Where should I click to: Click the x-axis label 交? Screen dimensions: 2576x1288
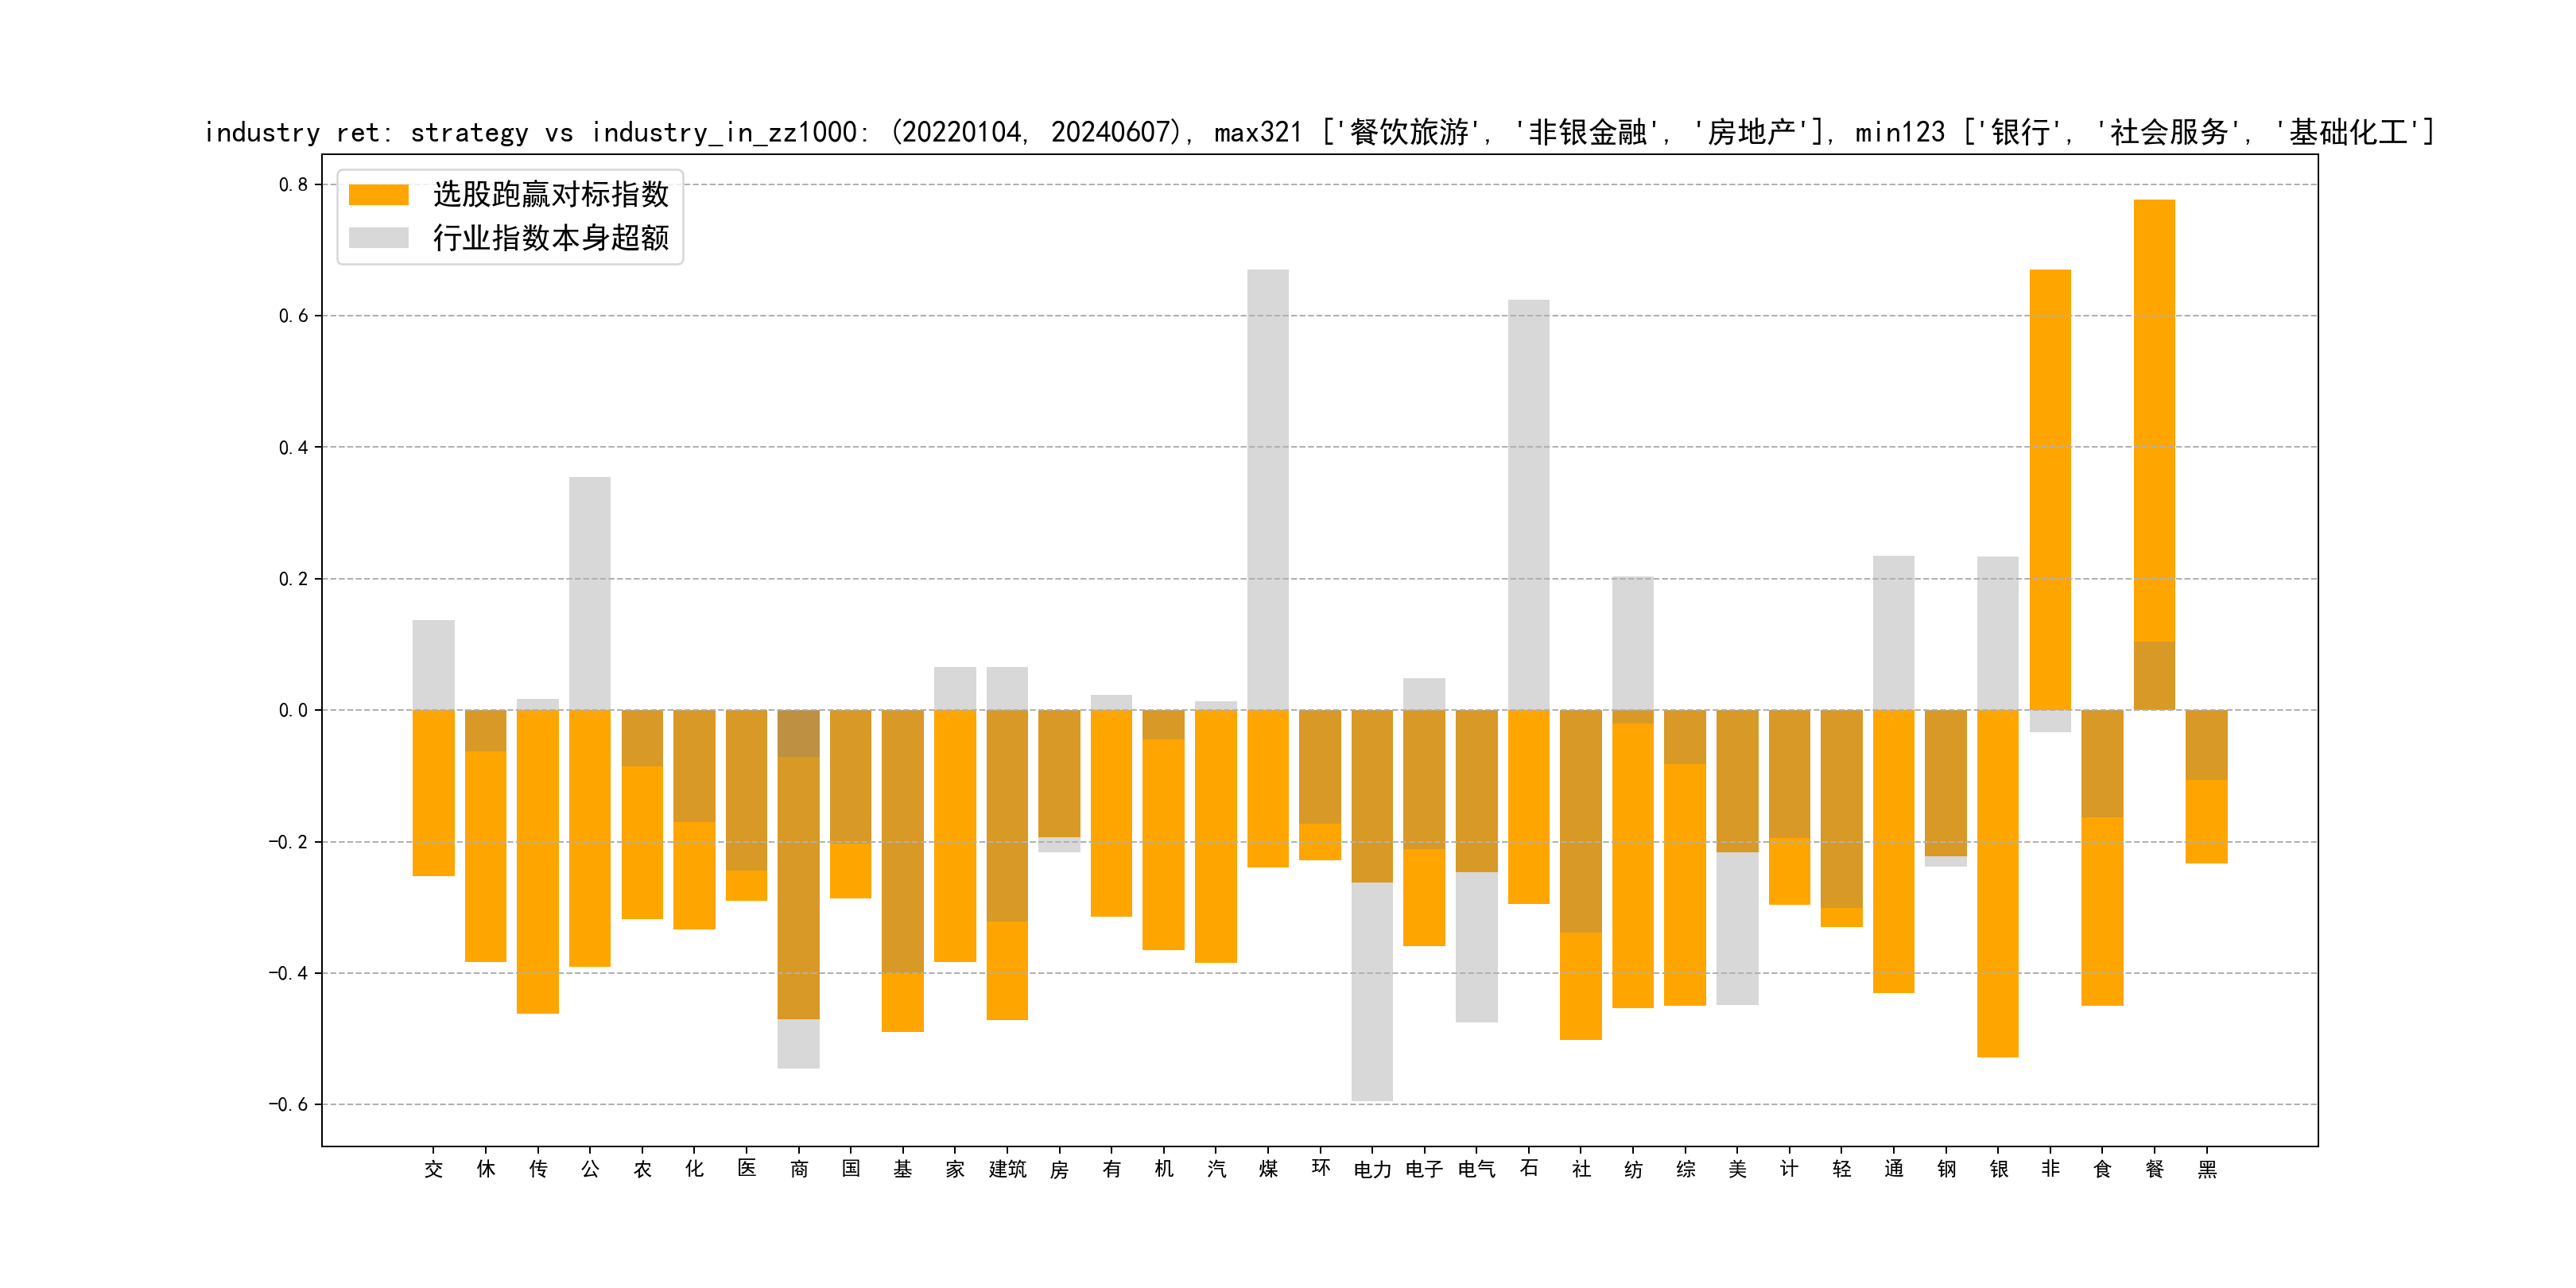pyautogui.click(x=434, y=1169)
